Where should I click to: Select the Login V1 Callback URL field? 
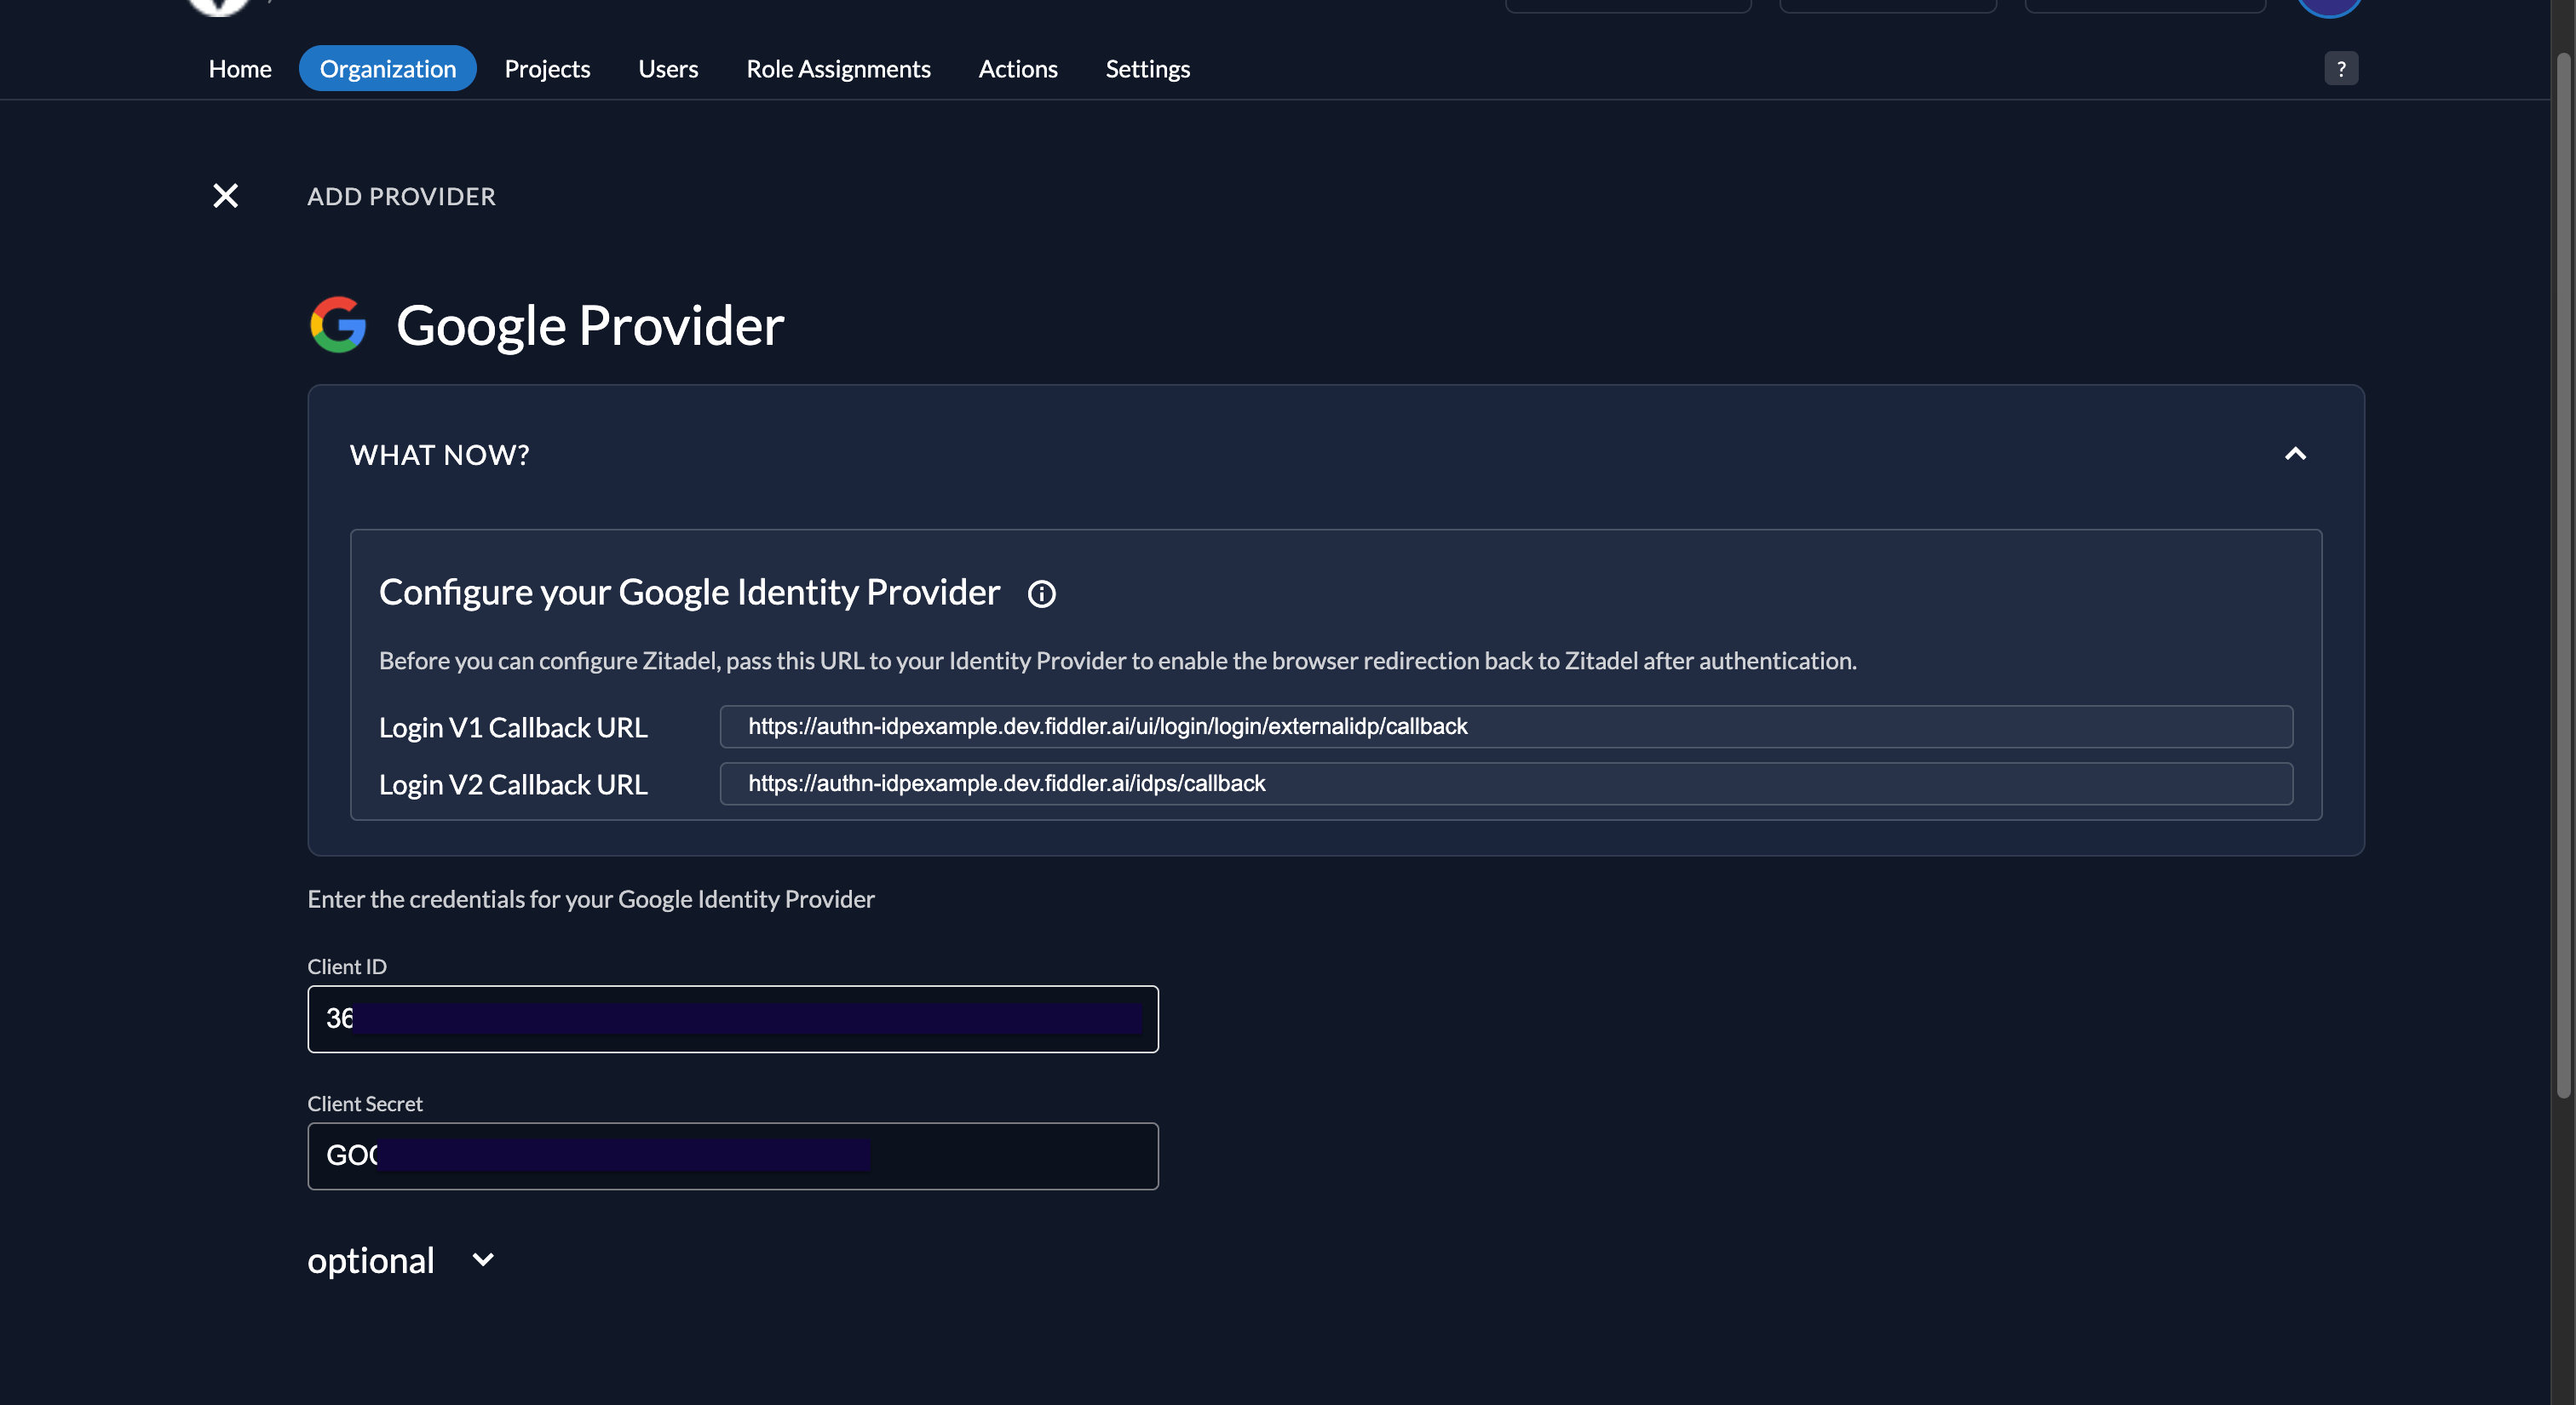coord(1506,726)
